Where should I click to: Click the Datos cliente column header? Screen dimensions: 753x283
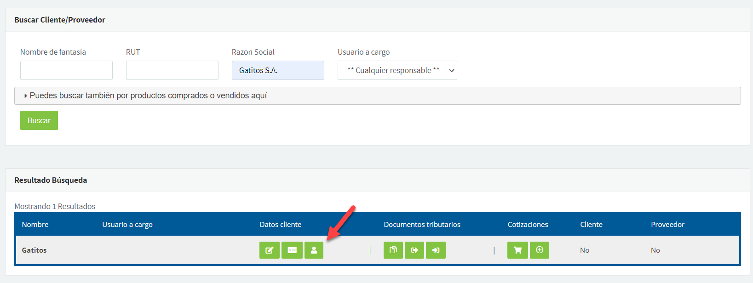click(280, 224)
